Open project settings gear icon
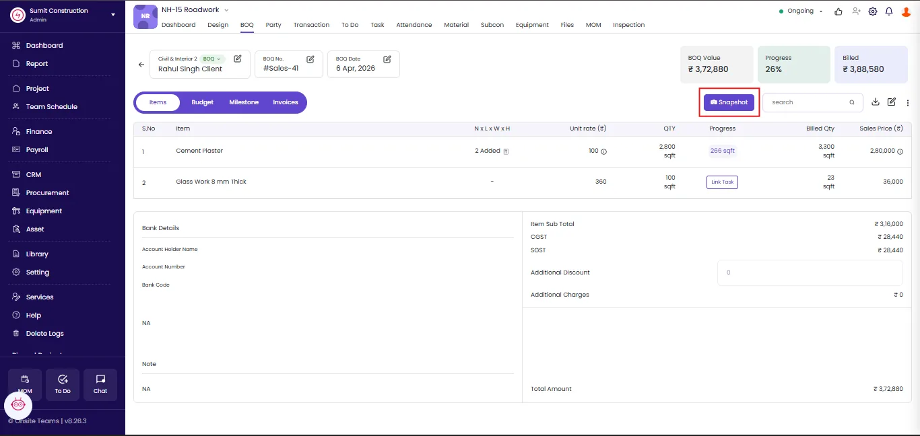This screenshot has height=436, width=920. (x=873, y=11)
